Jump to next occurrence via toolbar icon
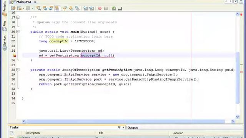This screenshot has width=246, height=138. 51,8
